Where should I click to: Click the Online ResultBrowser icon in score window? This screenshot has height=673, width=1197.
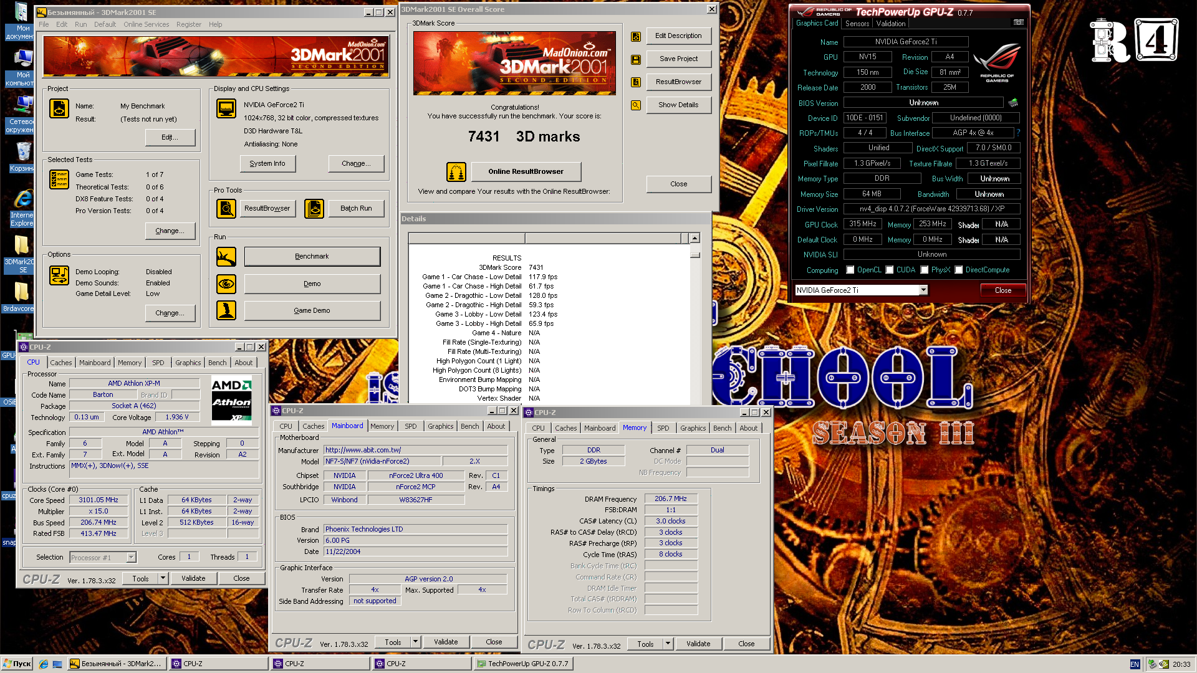point(456,172)
